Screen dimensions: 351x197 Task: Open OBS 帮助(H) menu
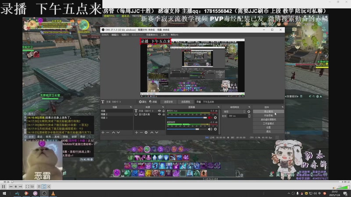(174, 35)
